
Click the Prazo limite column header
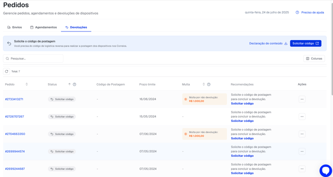[148, 84]
